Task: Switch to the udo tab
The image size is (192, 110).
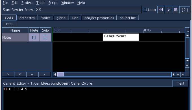Action: coord(75,18)
